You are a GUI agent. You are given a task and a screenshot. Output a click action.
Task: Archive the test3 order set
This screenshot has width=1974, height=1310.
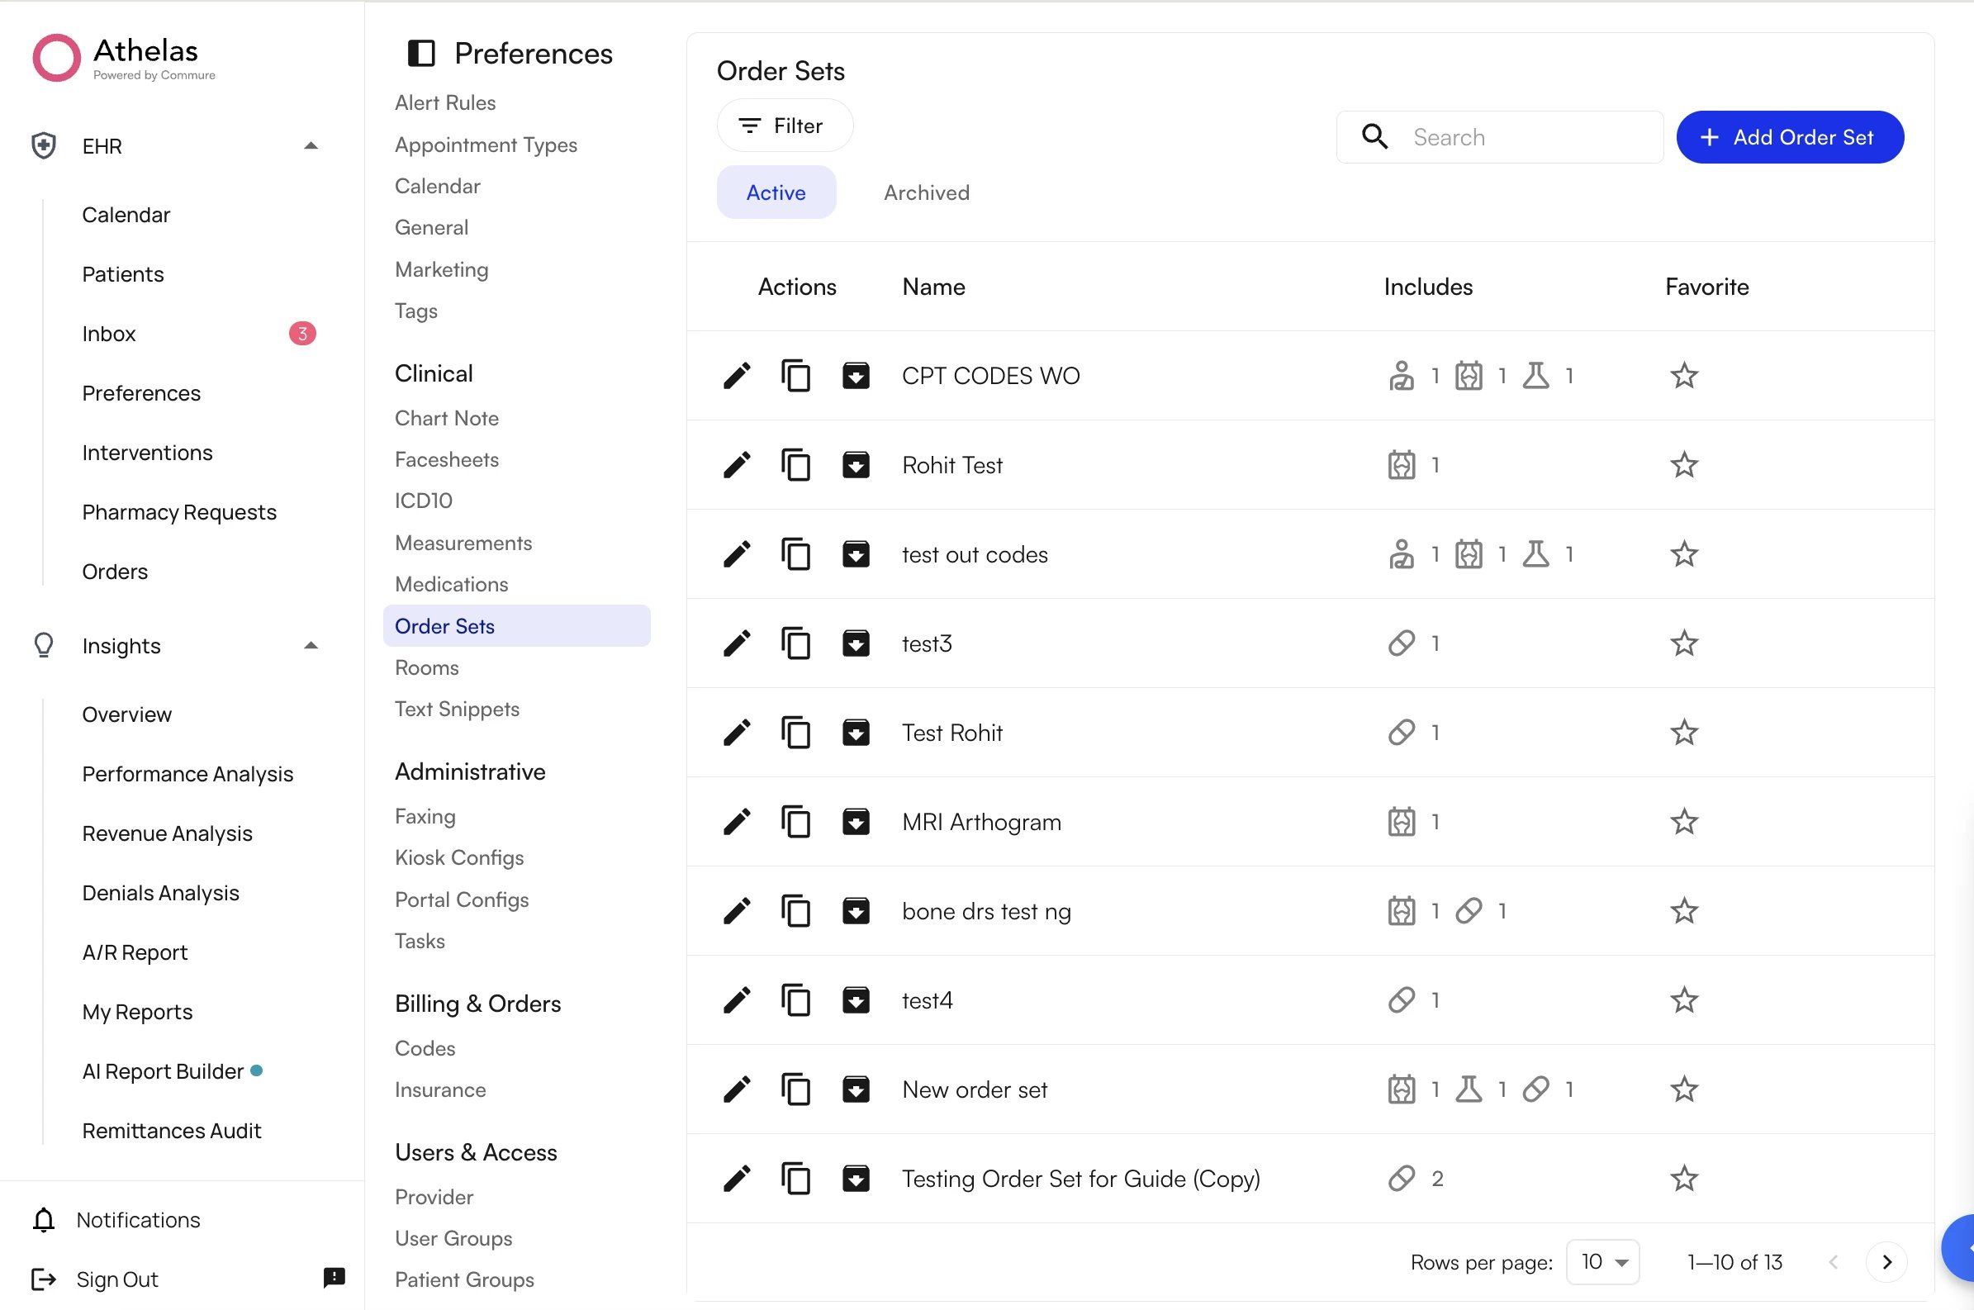(x=856, y=644)
